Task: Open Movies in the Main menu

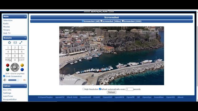Action: coord(6,27)
